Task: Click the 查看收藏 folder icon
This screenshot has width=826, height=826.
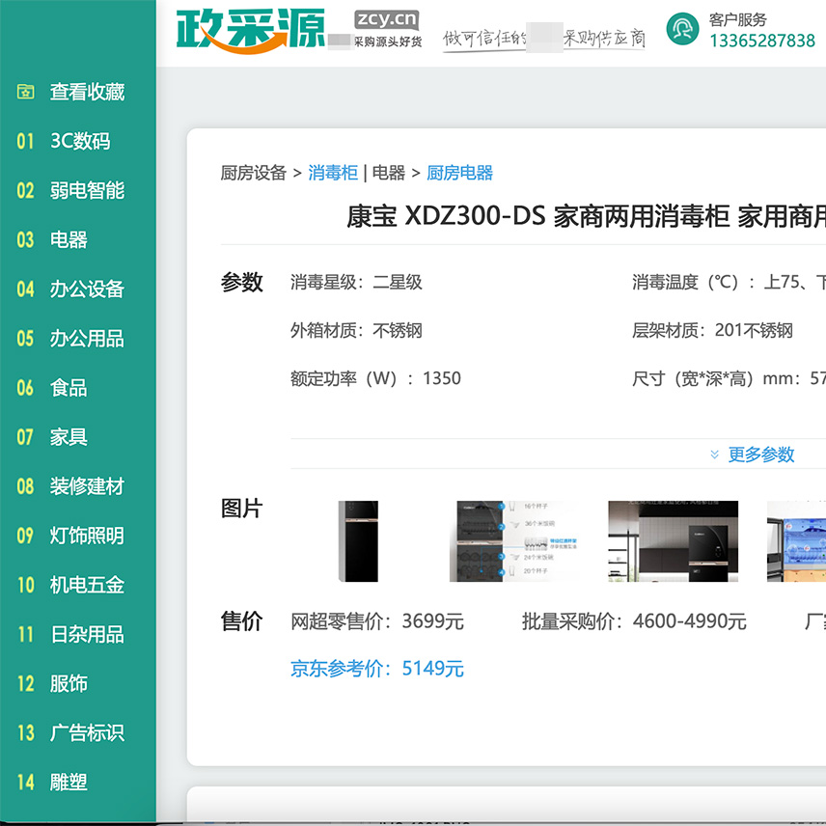Action: (x=26, y=93)
